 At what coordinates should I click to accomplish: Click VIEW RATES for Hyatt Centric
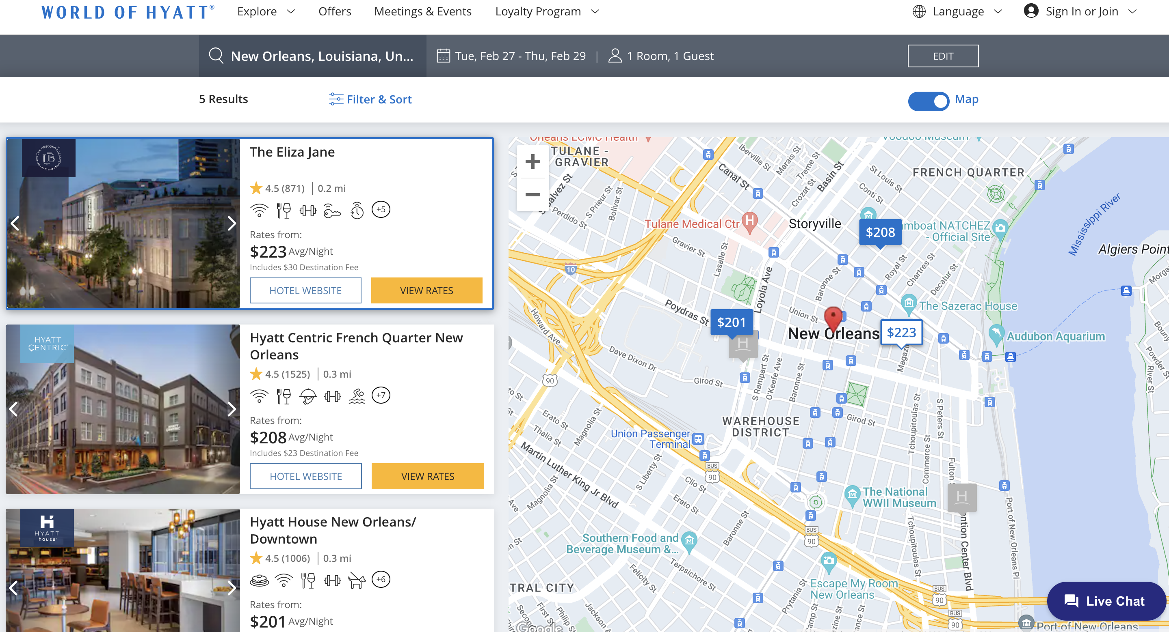[427, 476]
